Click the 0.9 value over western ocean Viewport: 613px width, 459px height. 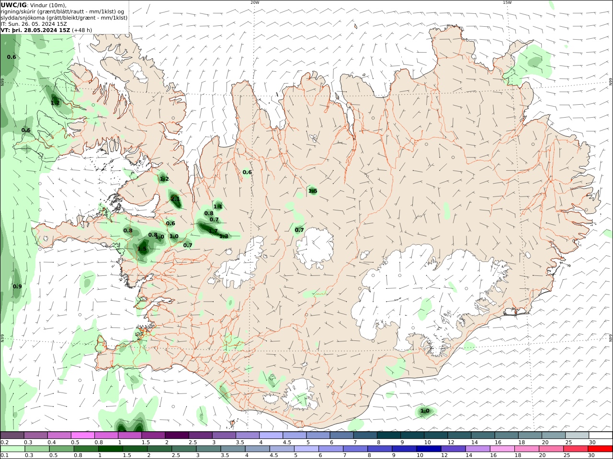[x=17, y=286]
